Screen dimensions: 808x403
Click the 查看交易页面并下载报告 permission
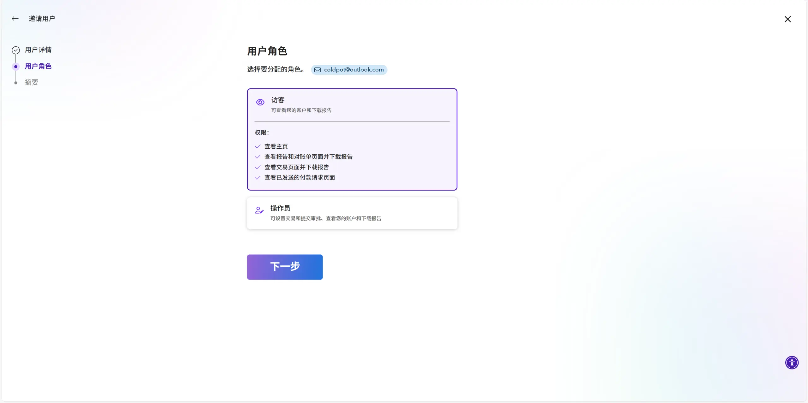(x=297, y=167)
